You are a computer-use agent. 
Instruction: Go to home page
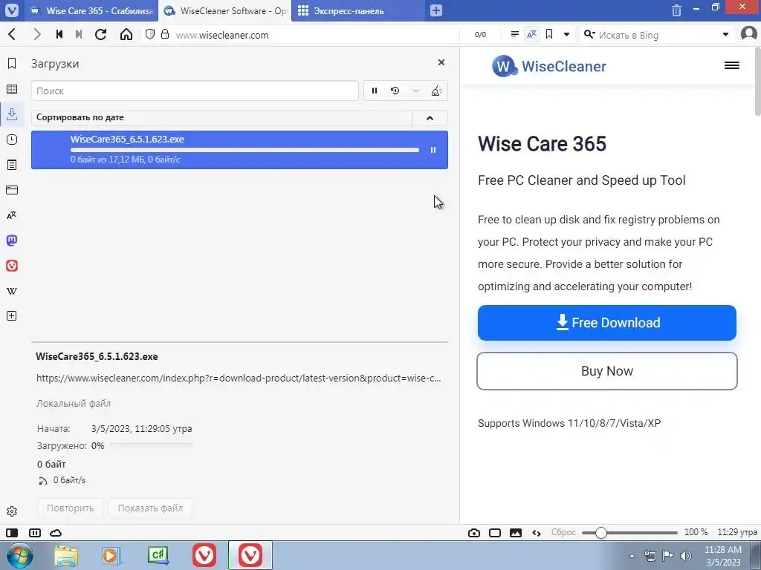pos(126,34)
